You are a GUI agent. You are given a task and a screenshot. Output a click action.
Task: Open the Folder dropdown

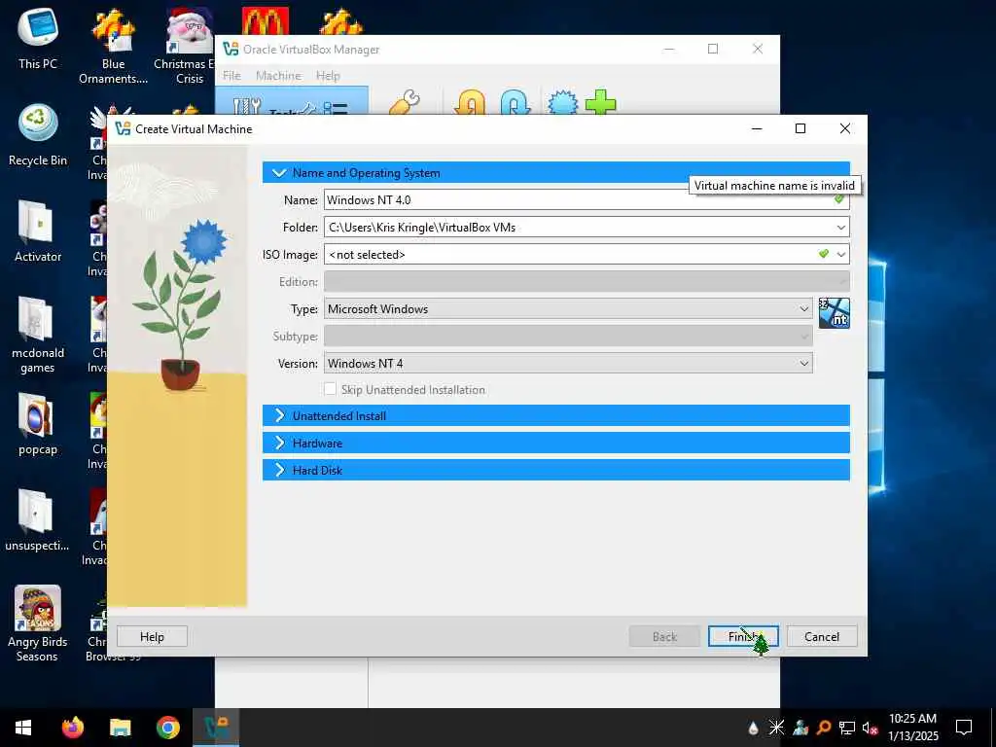[x=841, y=228]
